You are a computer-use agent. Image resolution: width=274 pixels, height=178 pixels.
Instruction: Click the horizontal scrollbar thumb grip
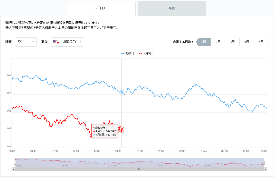(x=139, y=169)
